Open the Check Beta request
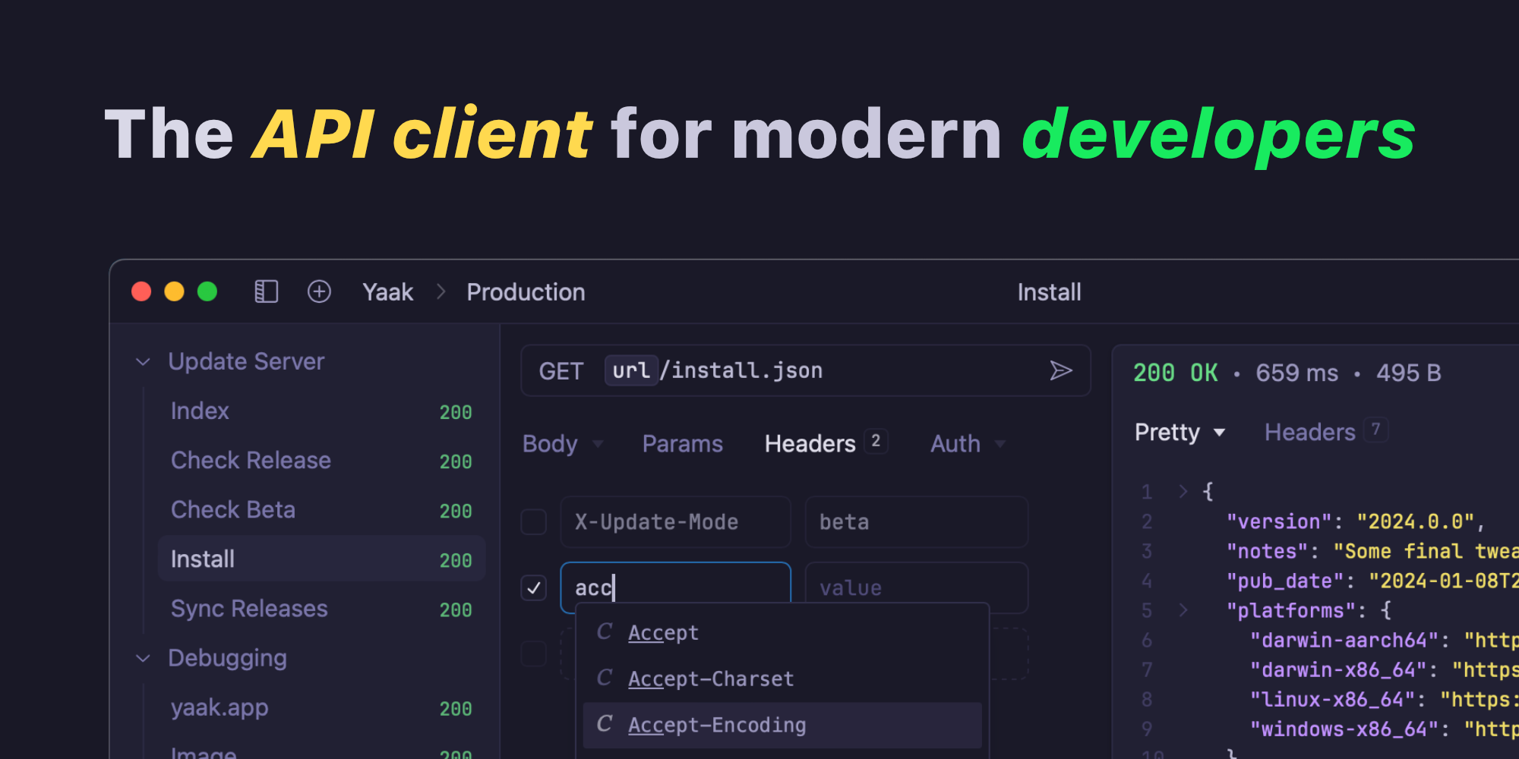The height and width of the screenshot is (759, 1519). pyautogui.click(x=233, y=509)
